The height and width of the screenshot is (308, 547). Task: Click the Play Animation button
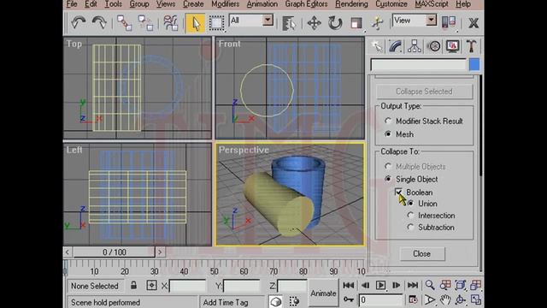point(380,285)
